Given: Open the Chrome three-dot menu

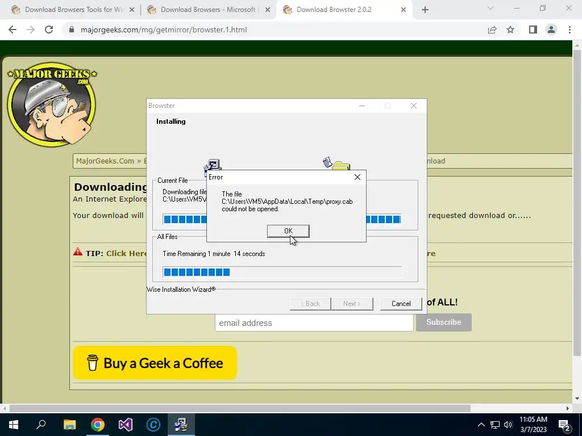Looking at the screenshot, I should [x=569, y=30].
